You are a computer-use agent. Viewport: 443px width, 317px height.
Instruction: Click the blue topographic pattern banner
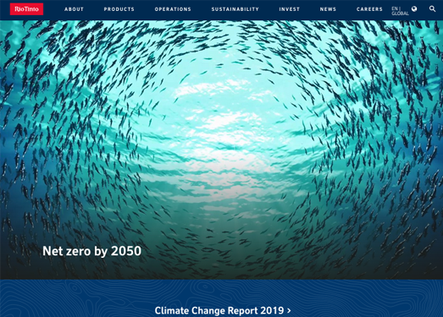222,298
